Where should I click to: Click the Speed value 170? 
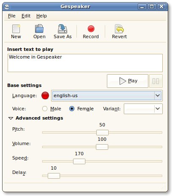click(x=79, y=154)
